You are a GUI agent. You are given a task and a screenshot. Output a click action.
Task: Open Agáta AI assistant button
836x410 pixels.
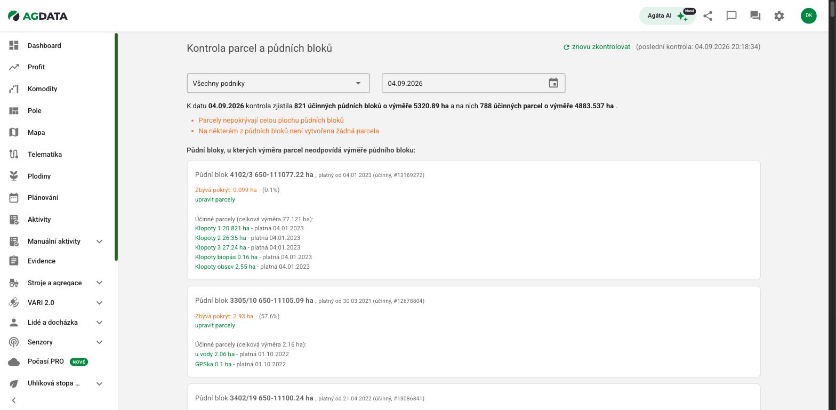[667, 16]
